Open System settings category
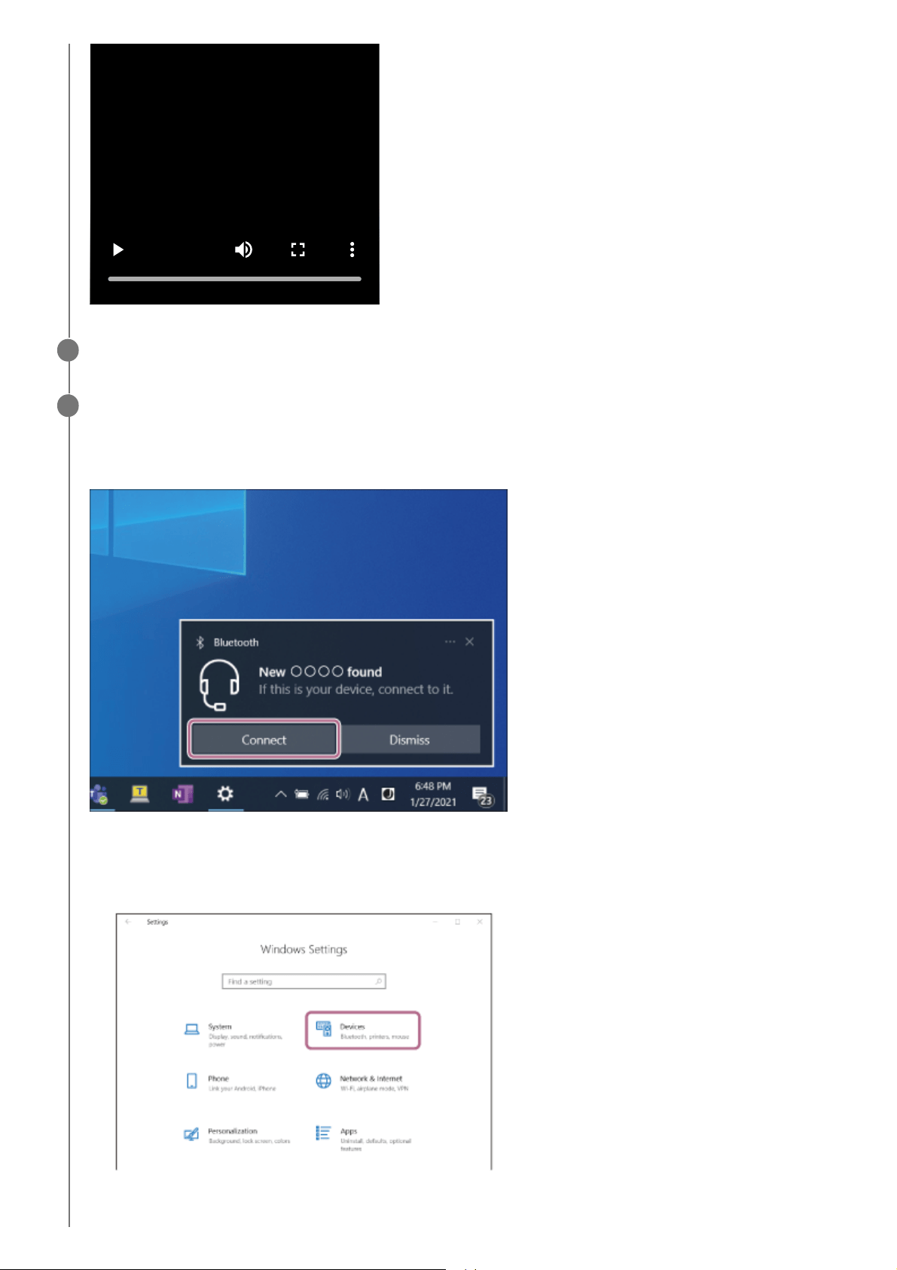Image resolution: width=897 pixels, height=1270 pixels. [234, 1033]
